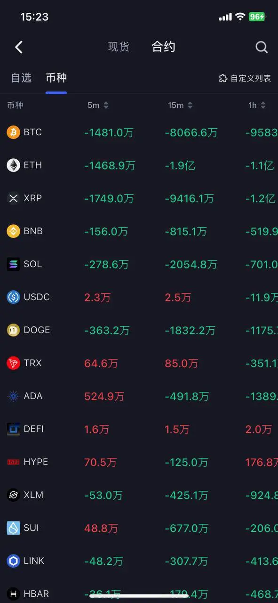Viewport: 278px width, 603px height.
Task: Tap the back arrow icon
Action: [19, 47]
